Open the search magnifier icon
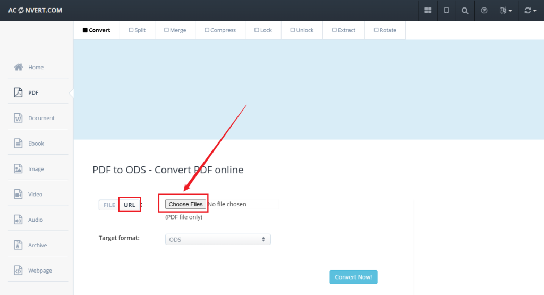This screenshot has height=295, width=544. pos(465,11)
